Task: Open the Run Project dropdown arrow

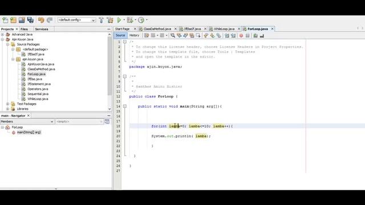Action: 124,20
